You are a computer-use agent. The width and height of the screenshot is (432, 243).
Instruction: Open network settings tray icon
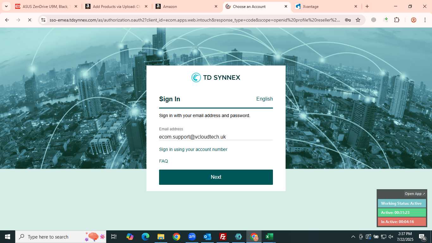[384, 237]
